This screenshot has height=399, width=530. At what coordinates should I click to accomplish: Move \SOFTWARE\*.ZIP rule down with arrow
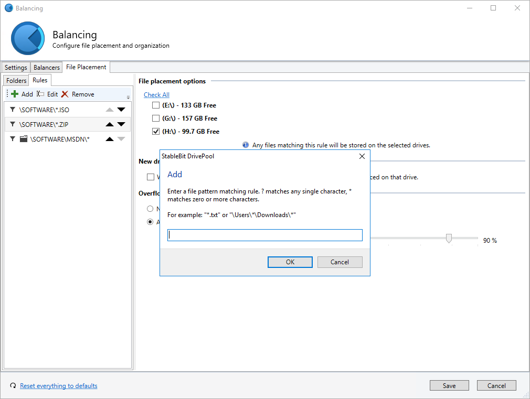pos(121,125)
